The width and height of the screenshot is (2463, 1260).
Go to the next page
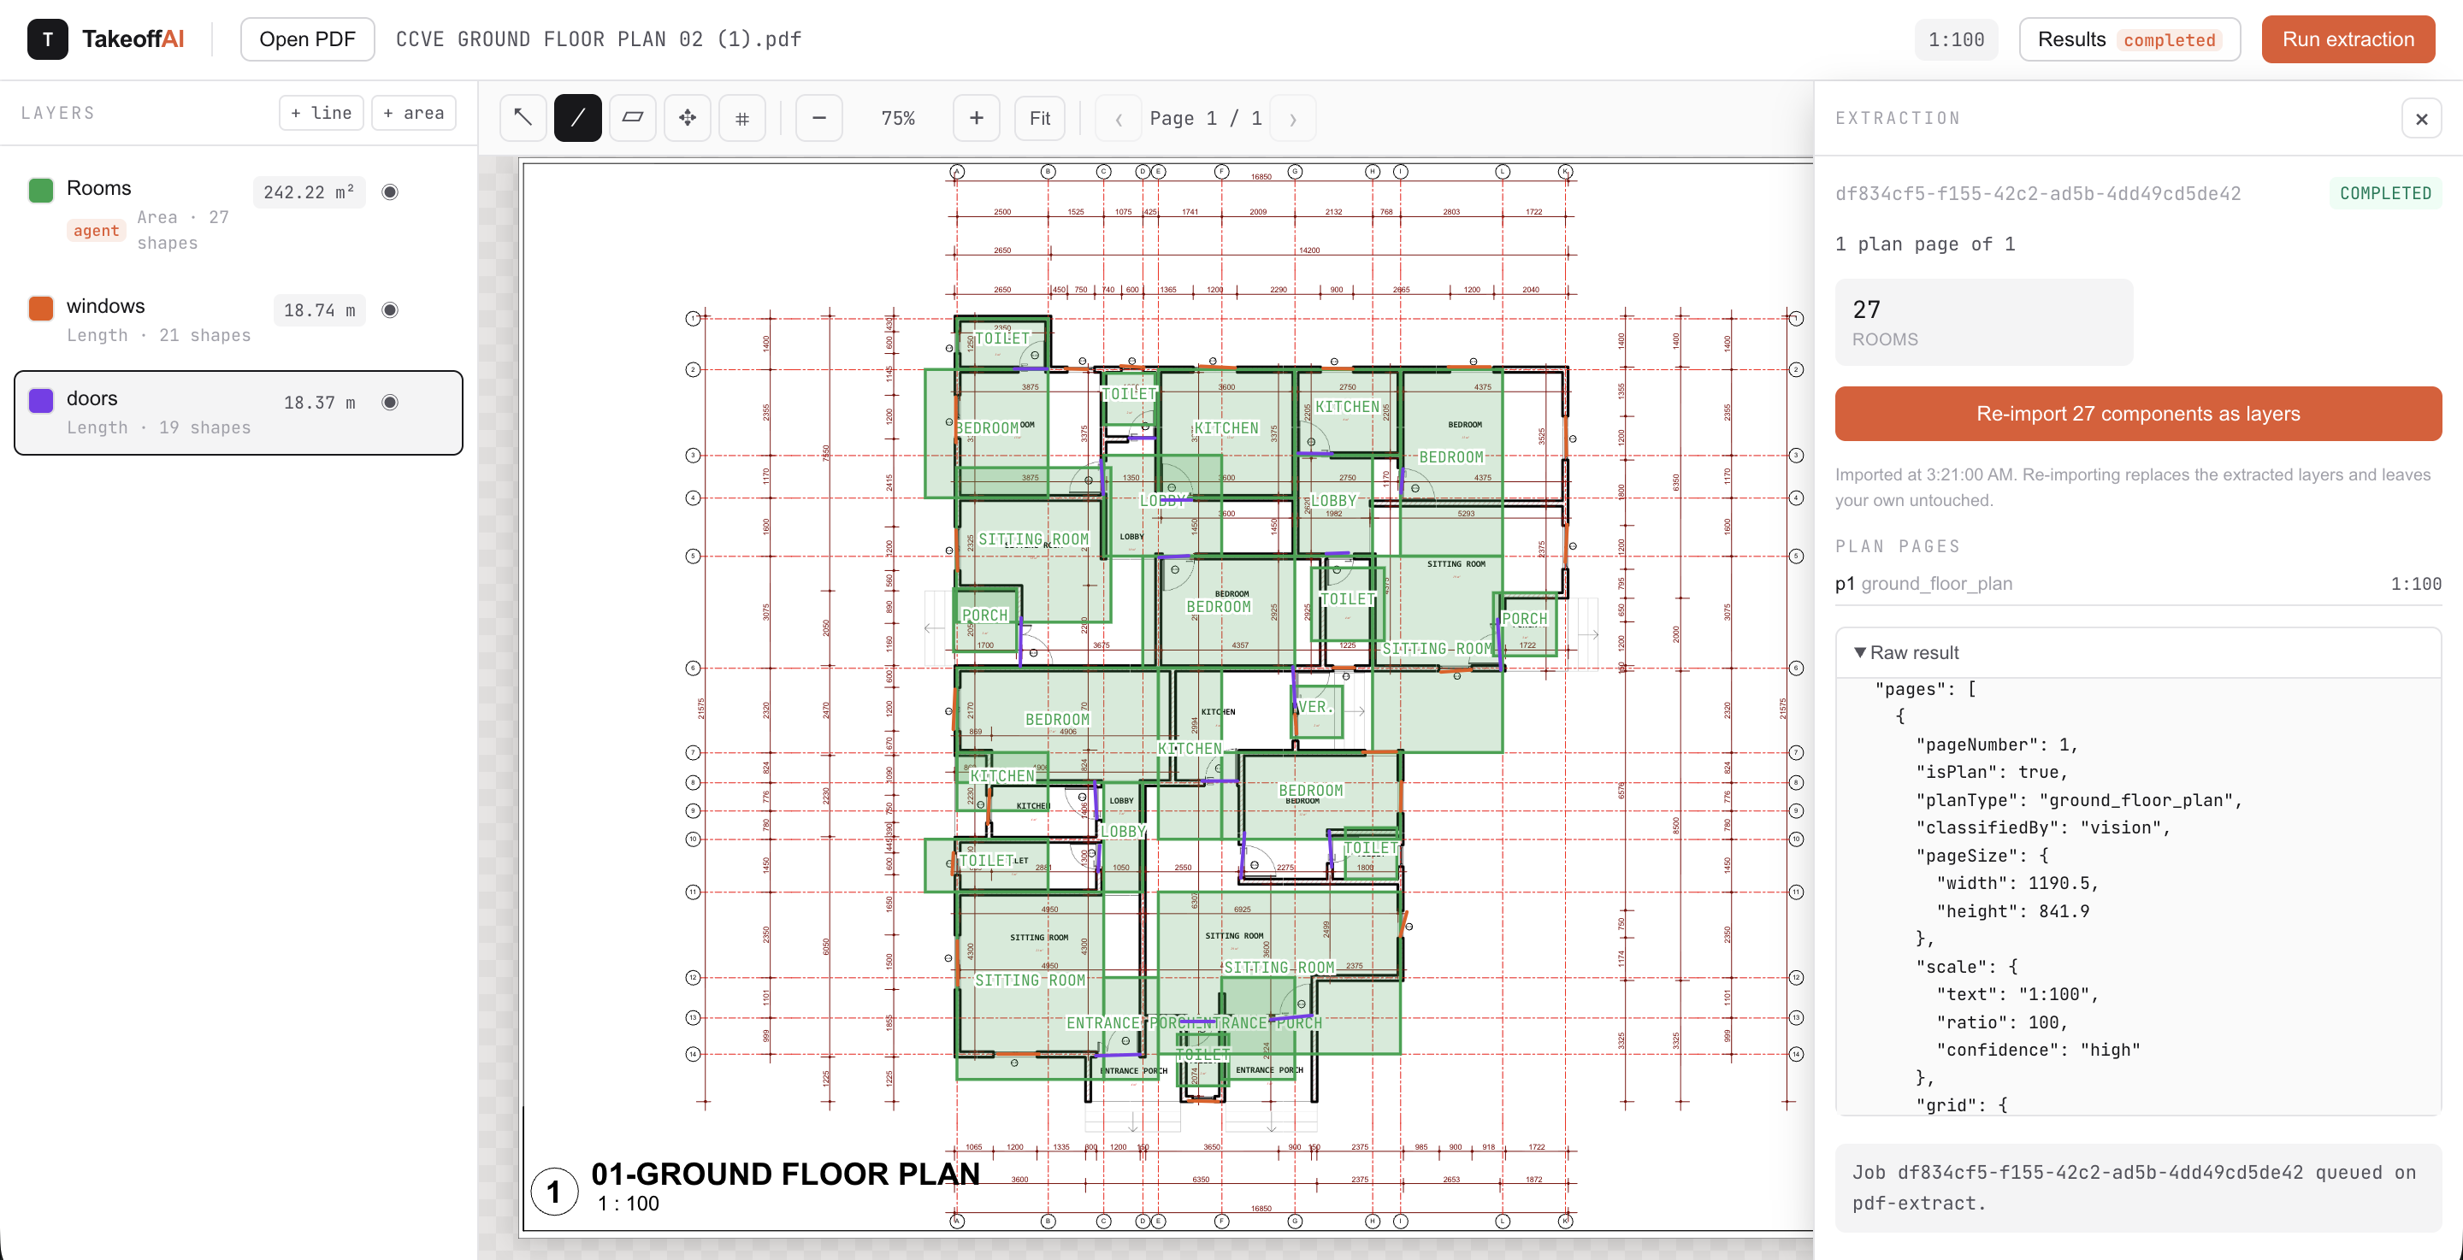(1293, 119)
